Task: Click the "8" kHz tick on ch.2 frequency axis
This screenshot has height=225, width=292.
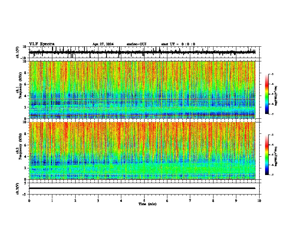Action: click(x=25, y=134)
